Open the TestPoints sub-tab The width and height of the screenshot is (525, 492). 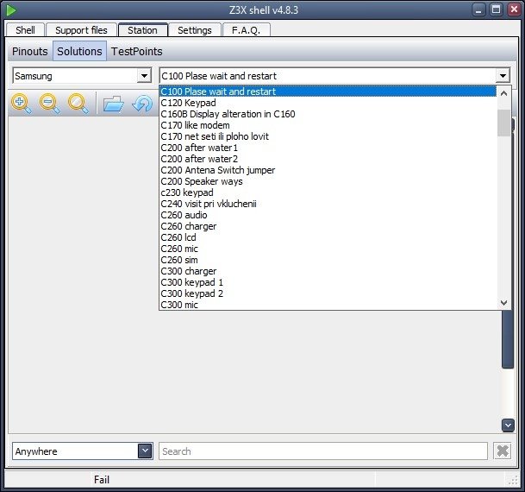pyautogui.click(x=136, y=51)
